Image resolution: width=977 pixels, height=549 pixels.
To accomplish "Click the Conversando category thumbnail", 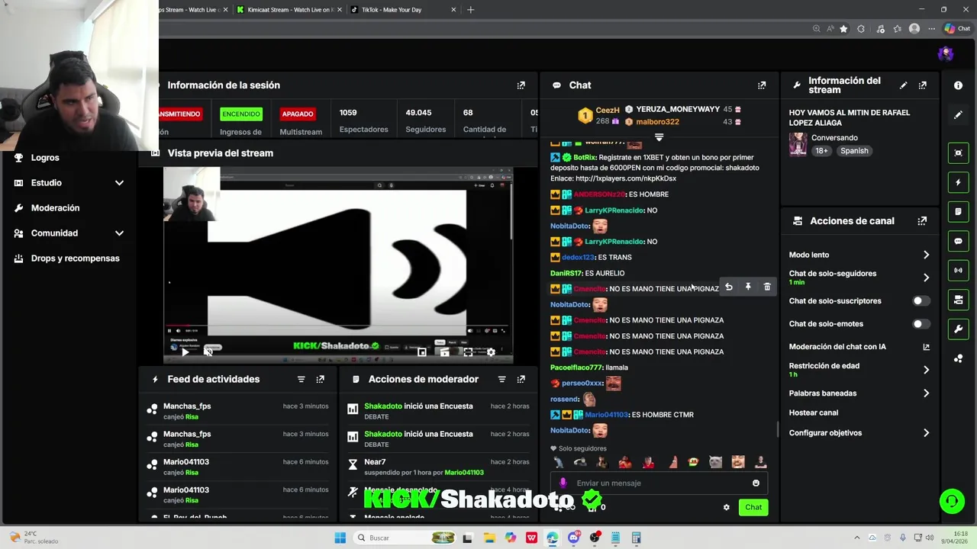I will coord(798,144).
